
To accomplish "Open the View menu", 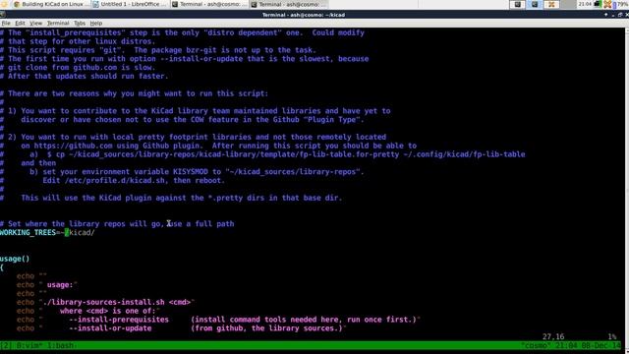I will pyautogui.click(x=35, y=24).
